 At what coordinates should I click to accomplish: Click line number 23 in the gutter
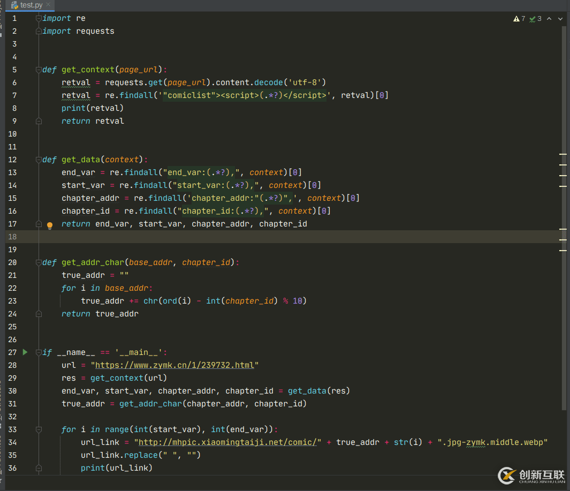[x=12, y=301]
